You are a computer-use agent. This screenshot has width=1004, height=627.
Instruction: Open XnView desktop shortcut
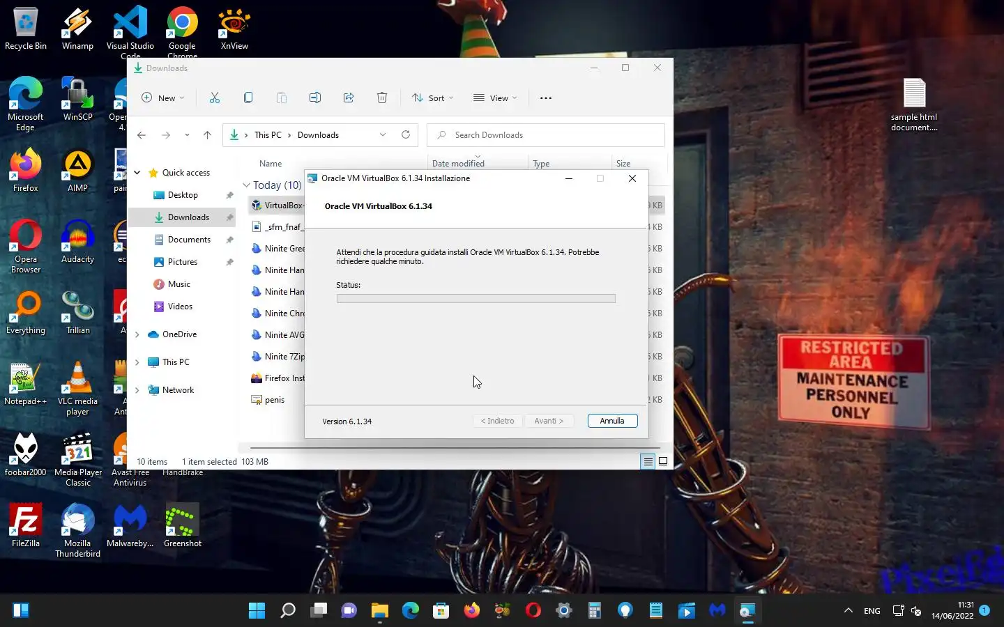pos(234,29)
